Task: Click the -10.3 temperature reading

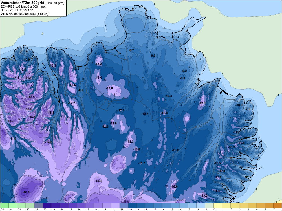Action: tap(169, 96)
